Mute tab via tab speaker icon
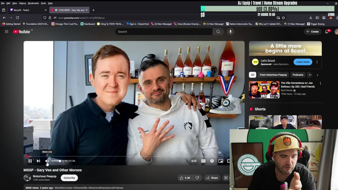The width and height of the screenshot is (338, 190). [56, 10]
